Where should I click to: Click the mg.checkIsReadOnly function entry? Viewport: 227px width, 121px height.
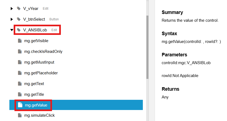43,52
